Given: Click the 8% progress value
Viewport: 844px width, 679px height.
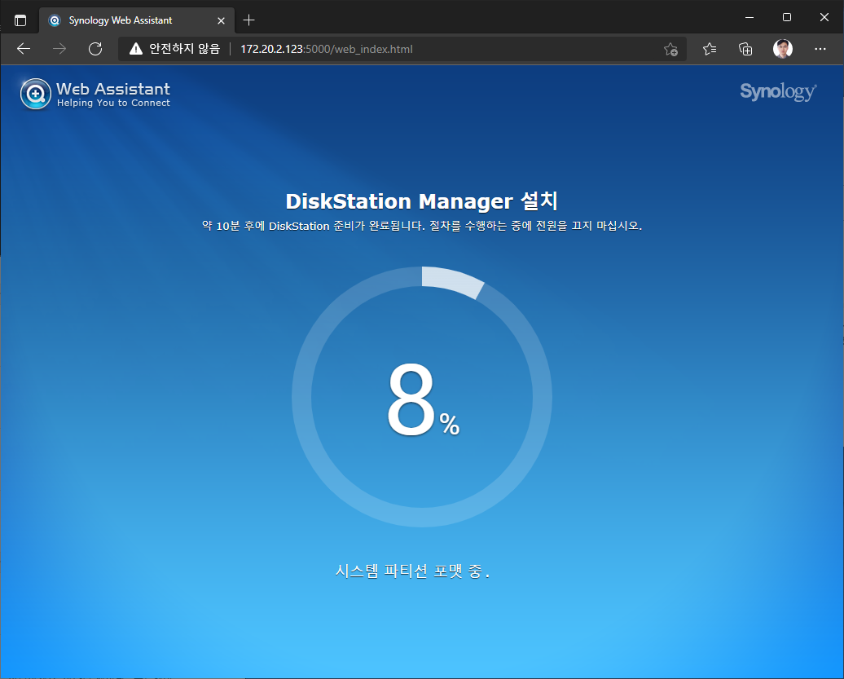Looking at the screenshot, I should point(423,399).
